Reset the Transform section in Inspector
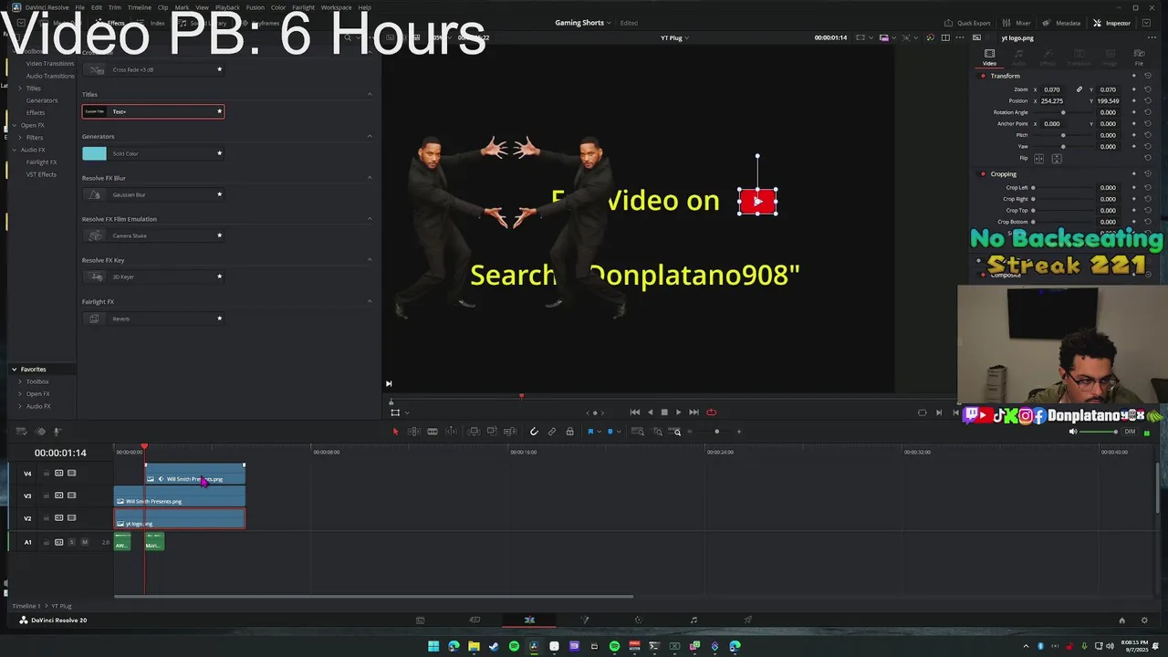This screenshot has width=1168, height=657. click(1147, 76)
